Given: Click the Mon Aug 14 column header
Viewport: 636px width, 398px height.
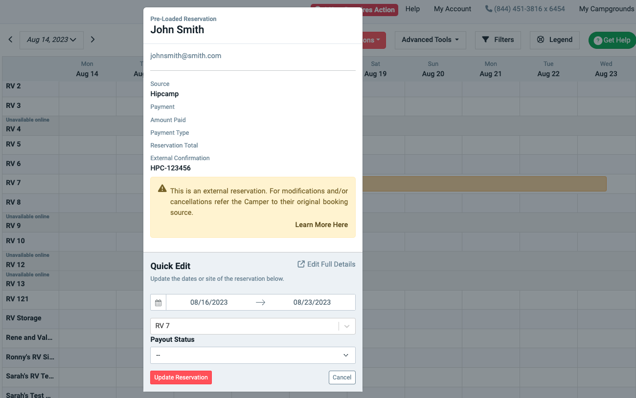Looking at the screenshot, I should [87, 69].
